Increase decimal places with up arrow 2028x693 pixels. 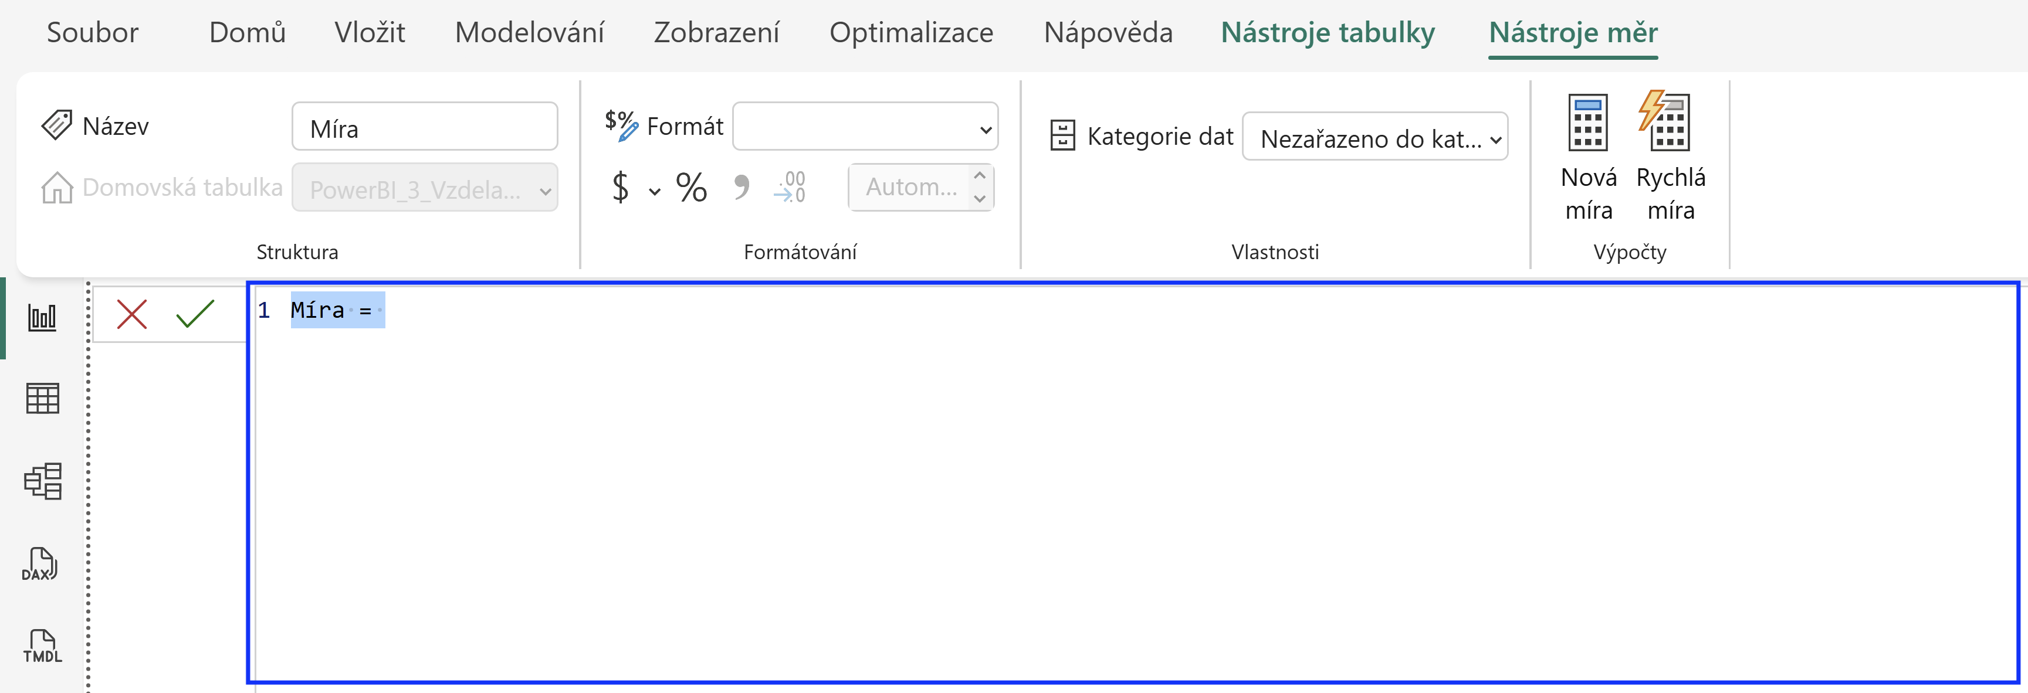tap(979, 175)
